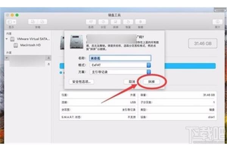Click the 31.46 GB capacity box
Image resolution: width=227 pixels, height=151 pixels.
[x=203, y=43]
